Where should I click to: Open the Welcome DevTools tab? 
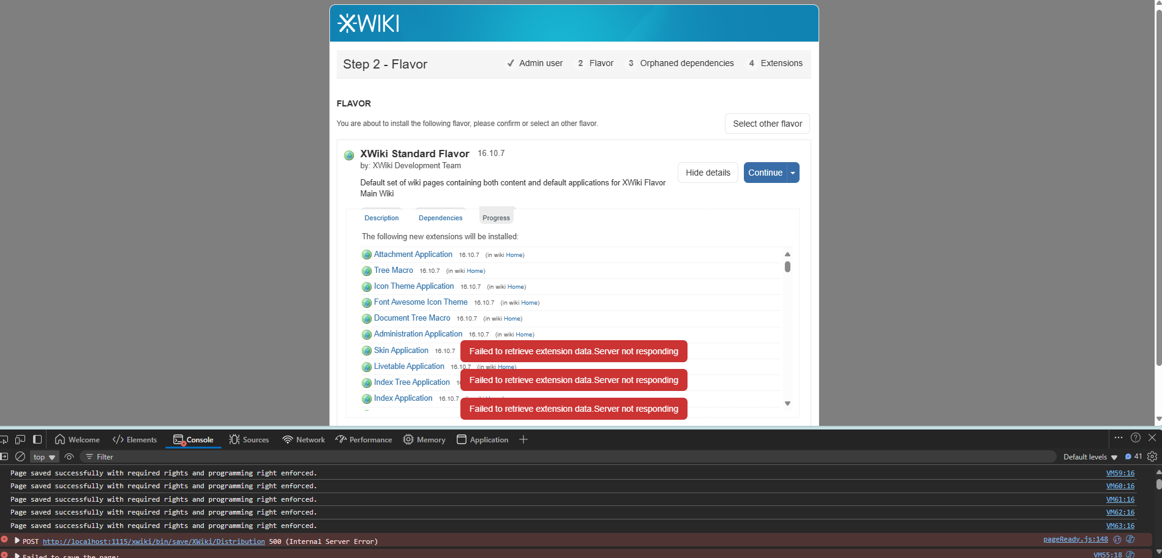coord(77,439)
